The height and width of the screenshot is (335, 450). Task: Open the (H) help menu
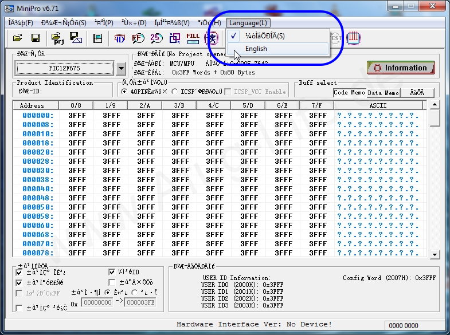[x=209, y=23]
